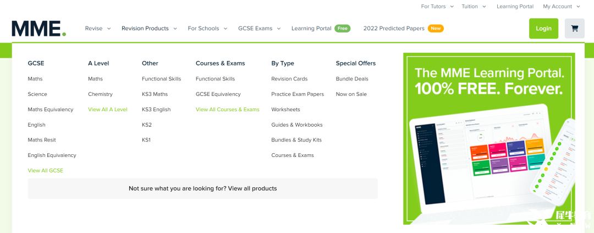Click the GCSE column heading
594x233 pixels.
[x=36, y=63]
